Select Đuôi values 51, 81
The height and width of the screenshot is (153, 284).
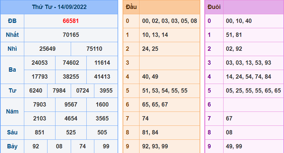[234, 35]
